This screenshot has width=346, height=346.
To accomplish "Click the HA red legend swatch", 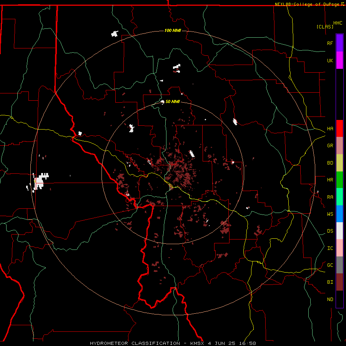I will [339, 128].
